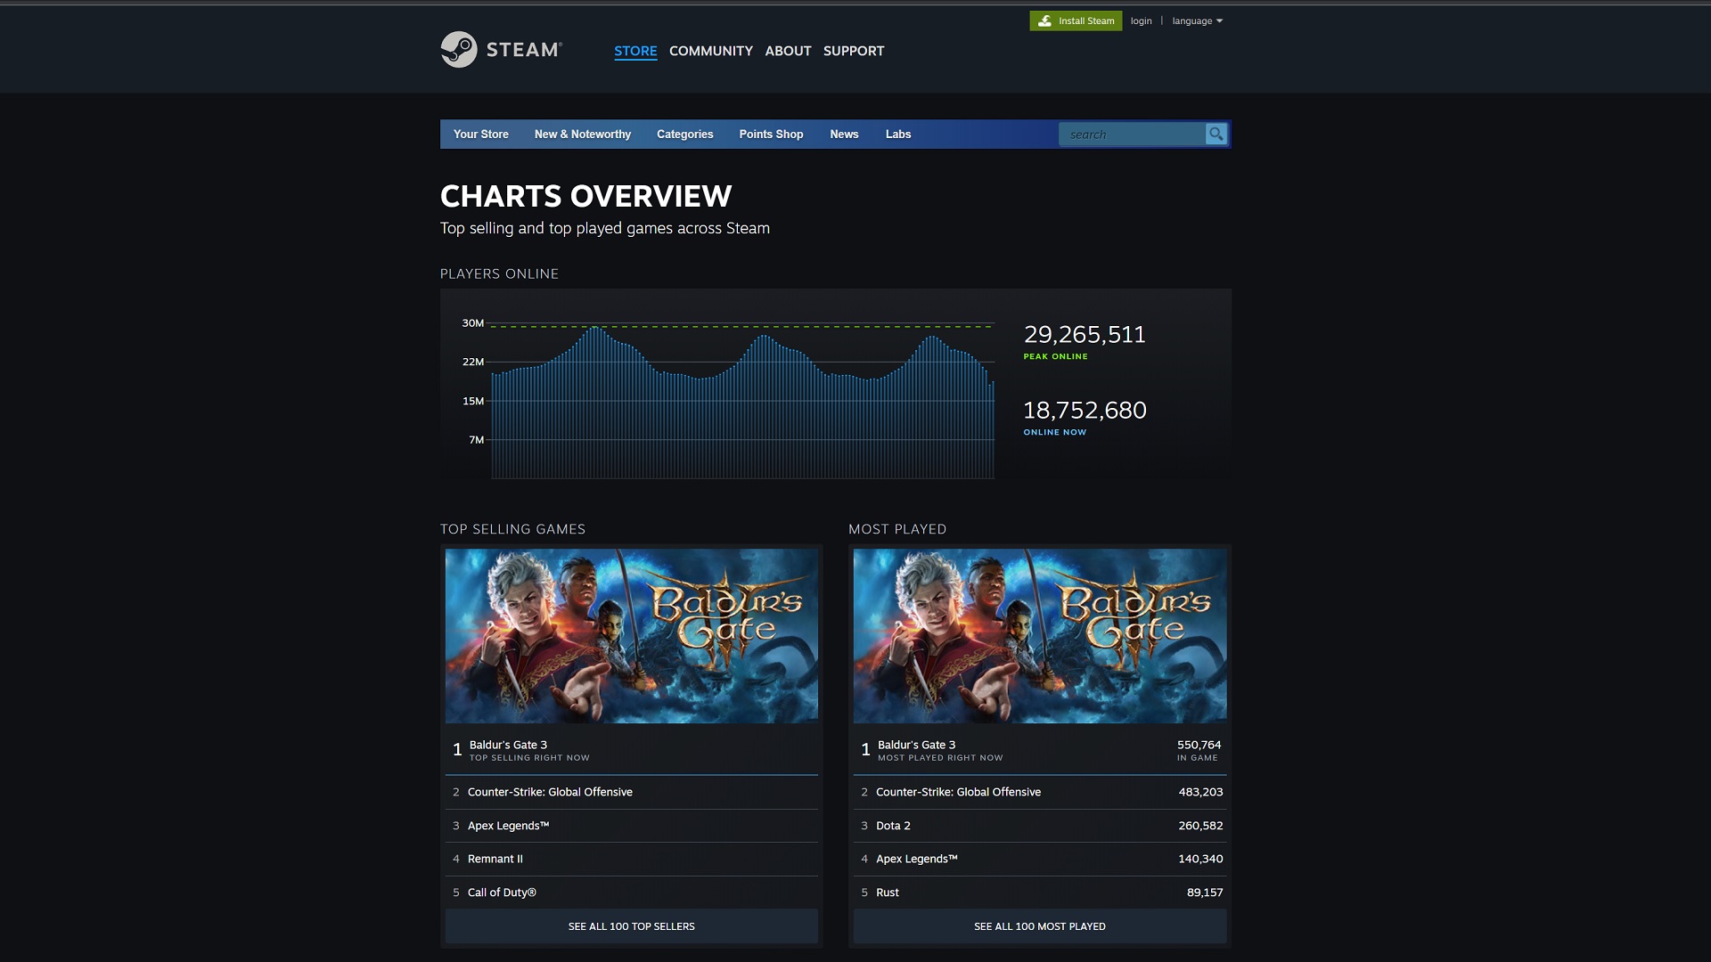Open the Categories menu in store navigation

tap(684, 134)
